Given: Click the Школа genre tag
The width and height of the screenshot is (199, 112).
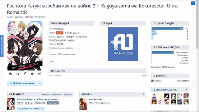Looking at the screenshot, I should 71,40.
